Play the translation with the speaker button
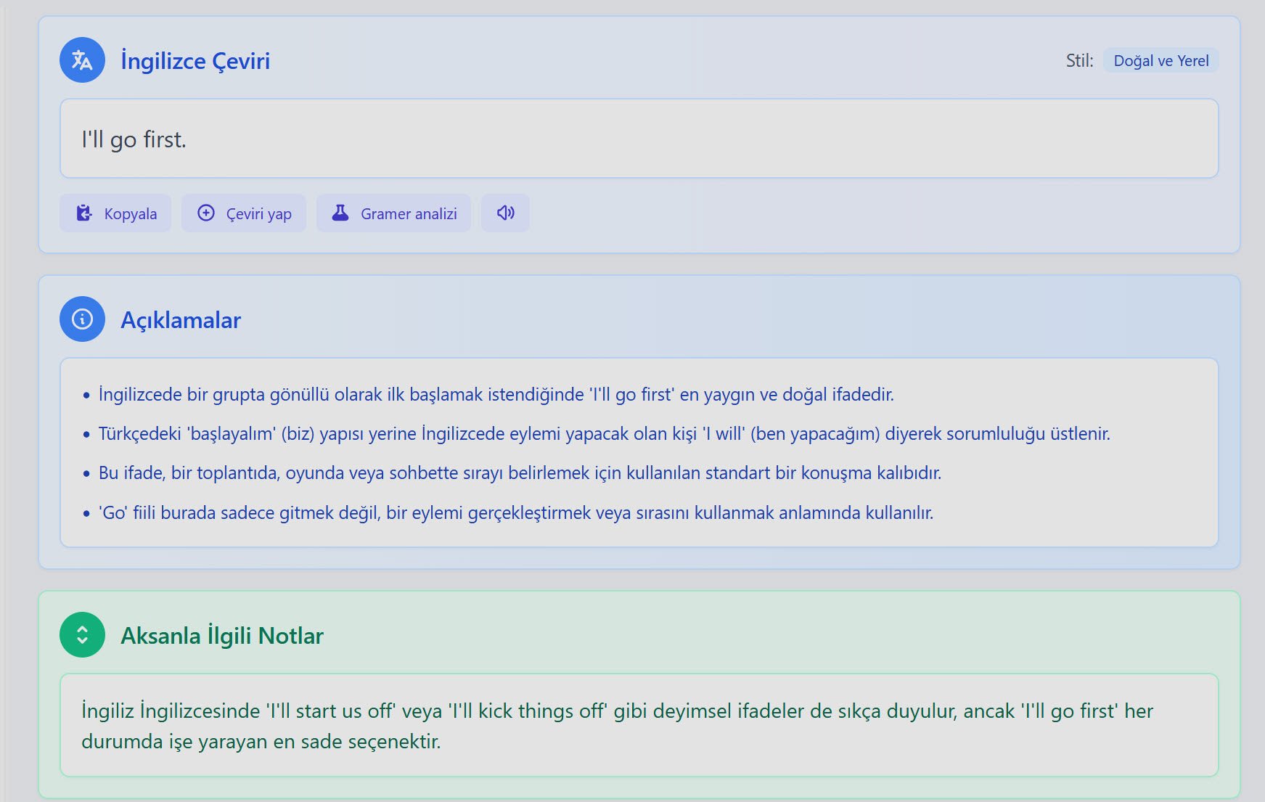The image size is (1265, 802). coord(505,213)
